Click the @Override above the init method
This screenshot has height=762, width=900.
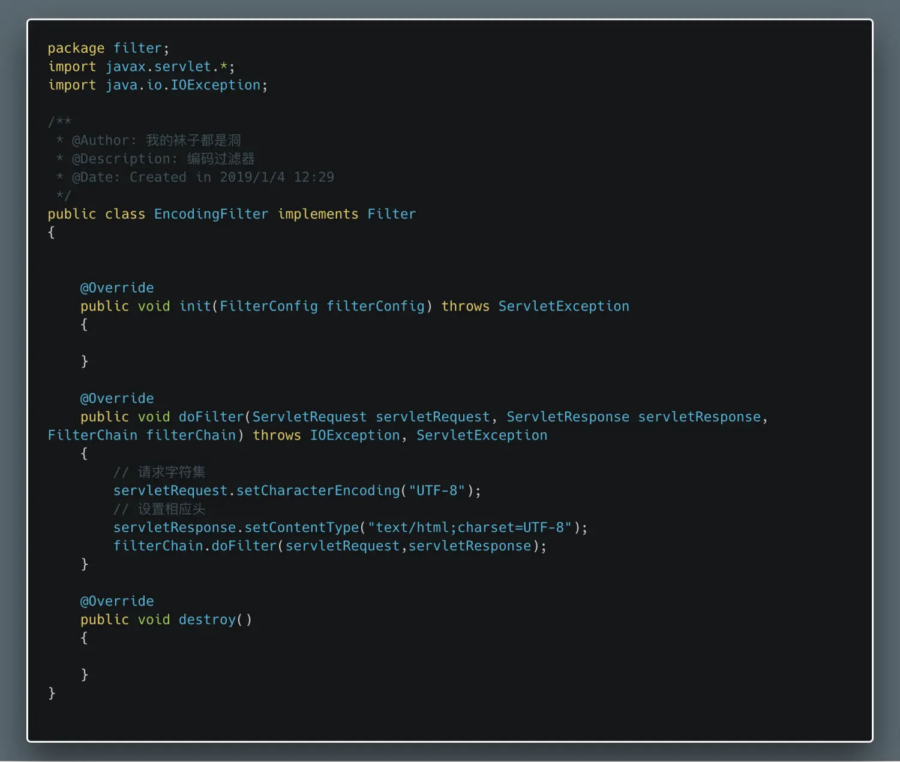[x=117, y=288]
